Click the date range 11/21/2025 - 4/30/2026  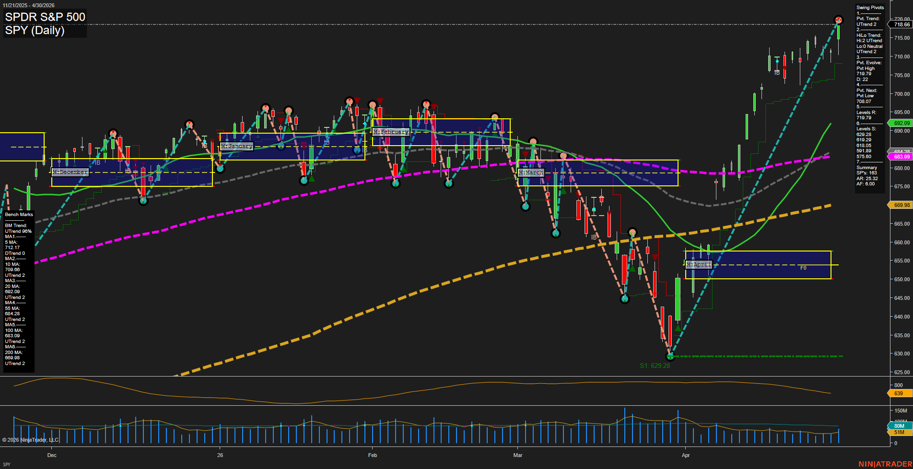(29, 5)
